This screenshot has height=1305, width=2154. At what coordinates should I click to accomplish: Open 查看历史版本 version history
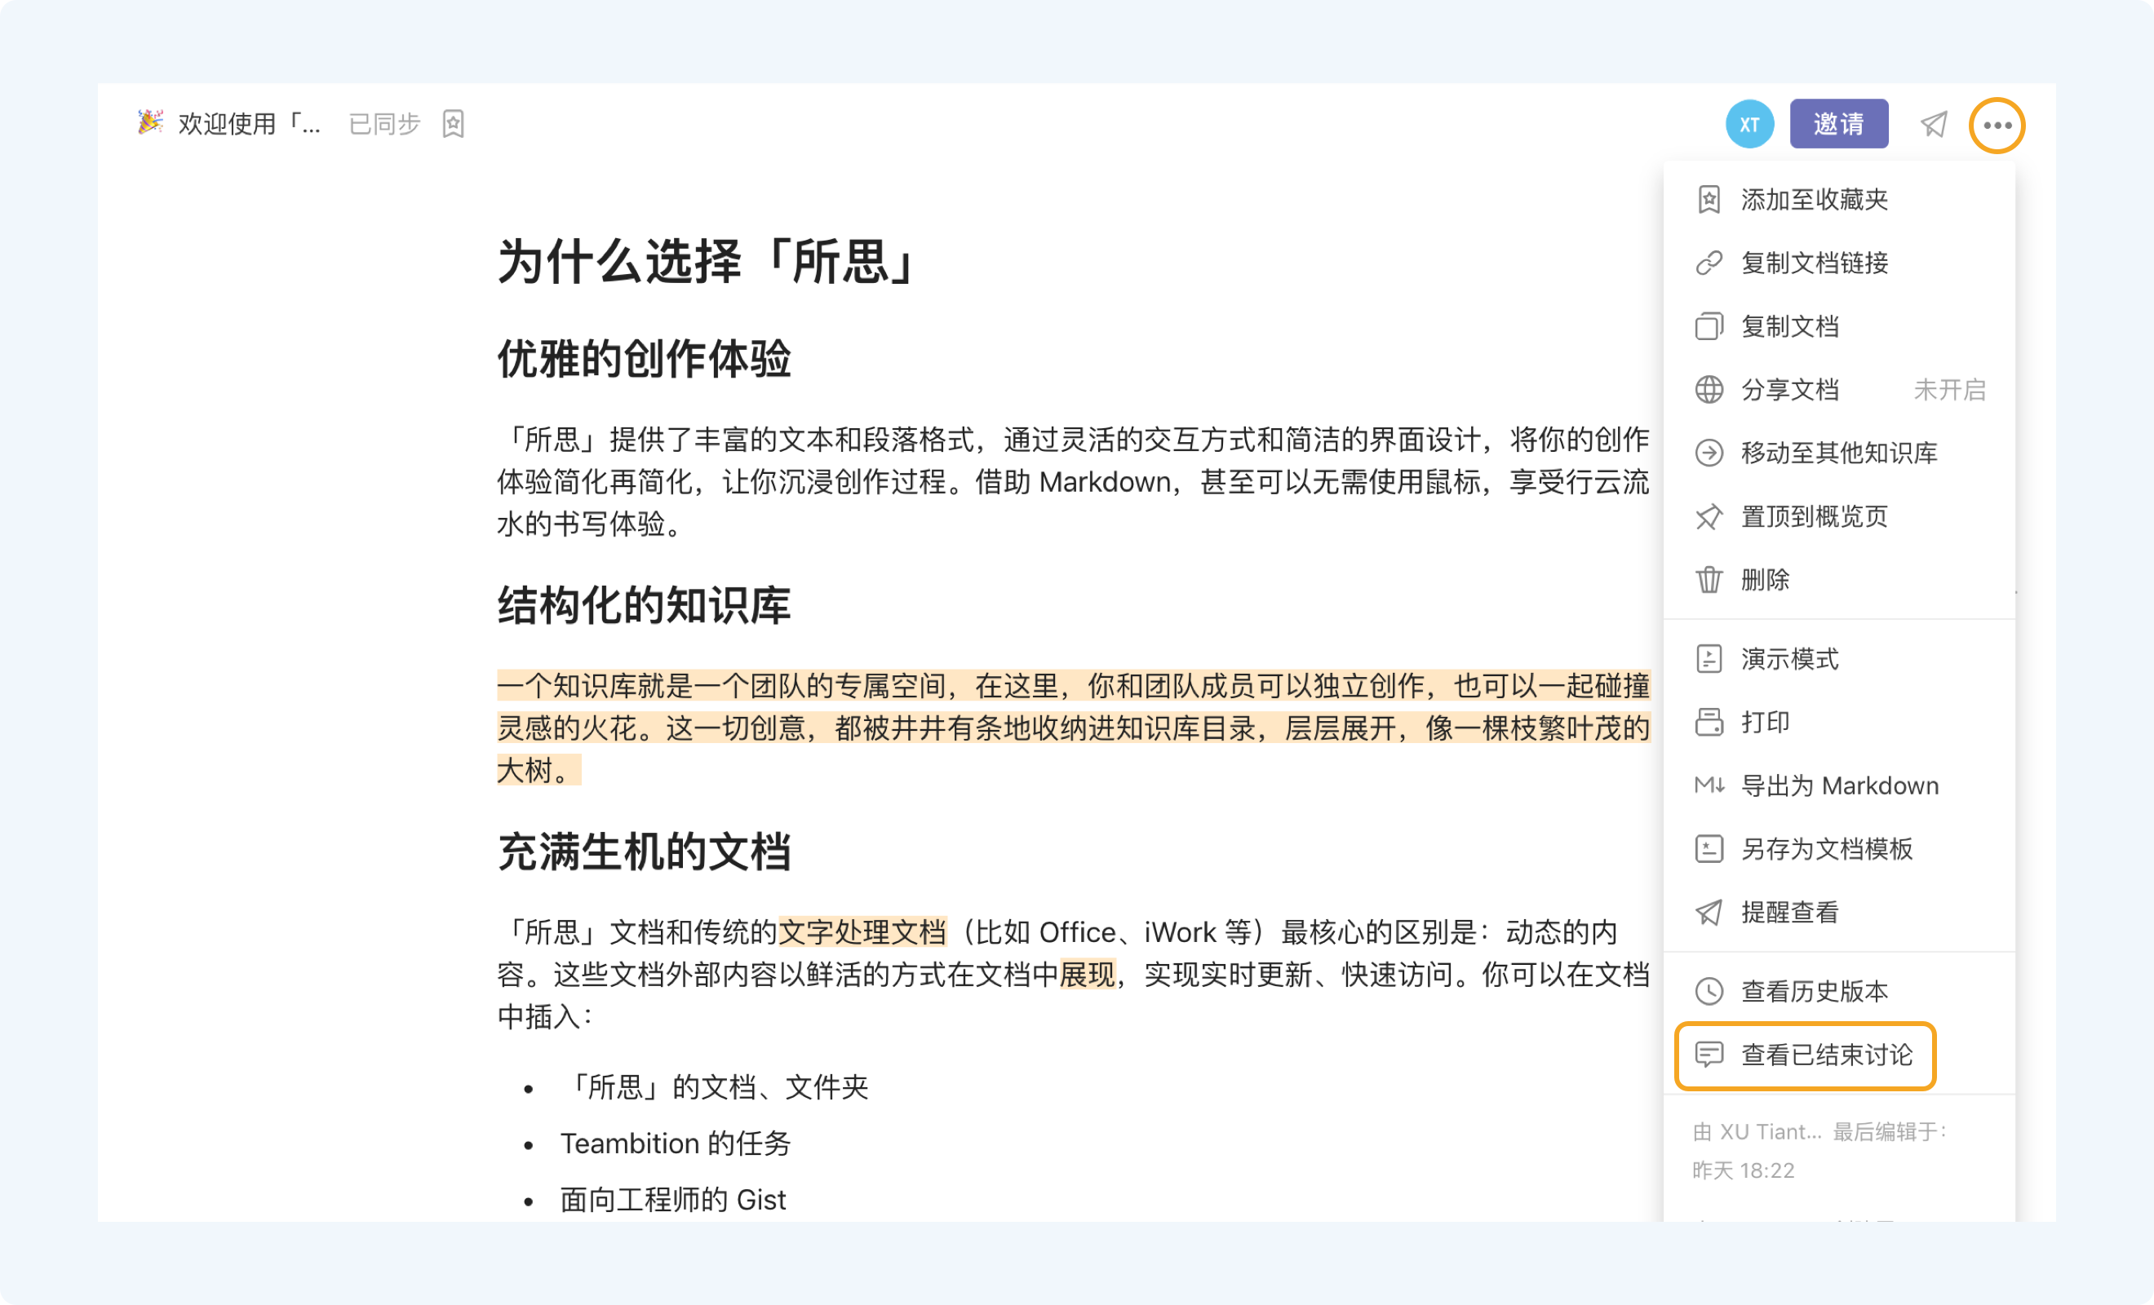pyautogui.click(x=1839, y=991)
